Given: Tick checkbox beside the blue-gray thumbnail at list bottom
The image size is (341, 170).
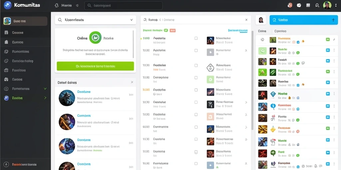Looking at the screenshot, I should (196, 164).
